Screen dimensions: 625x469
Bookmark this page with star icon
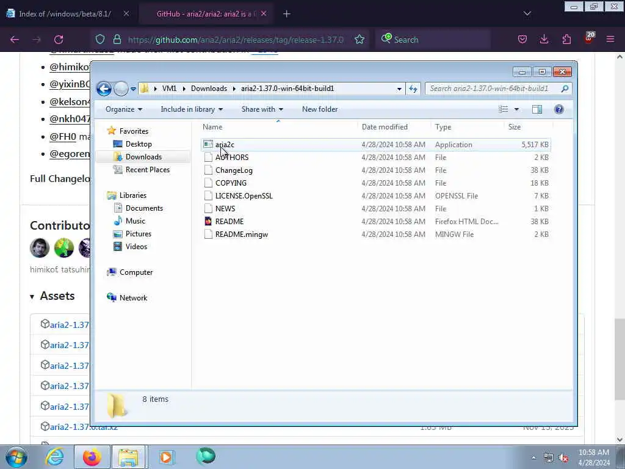coord(359,40)
